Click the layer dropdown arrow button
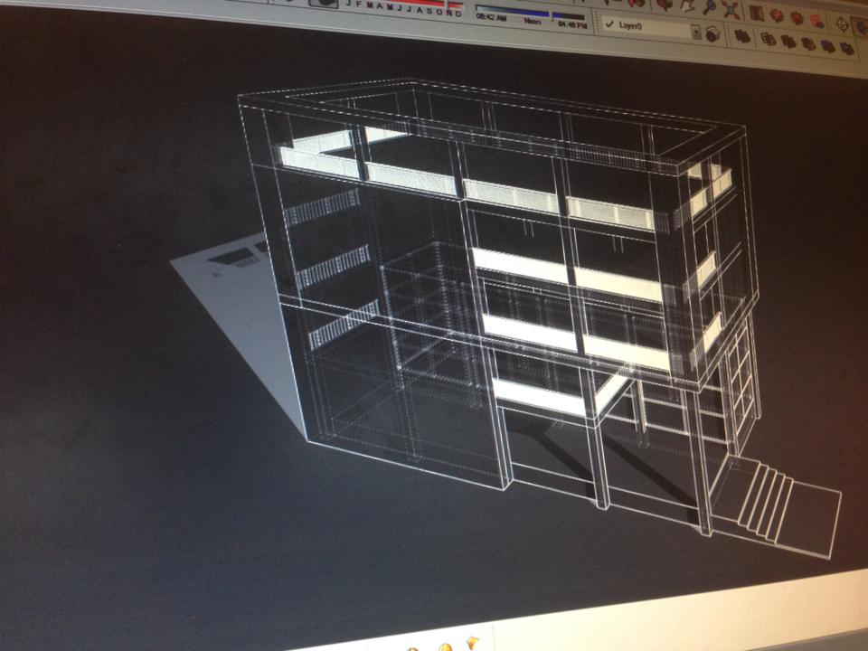This screenshot has width=868, height=651. (x=696, y=33)
